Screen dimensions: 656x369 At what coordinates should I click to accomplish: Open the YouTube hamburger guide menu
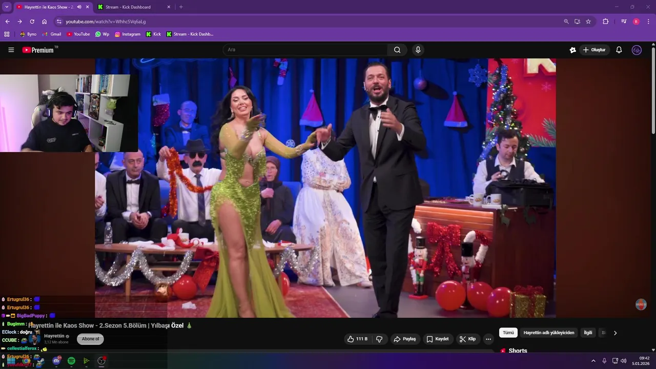pyautogui.click(x=11, y=50)
